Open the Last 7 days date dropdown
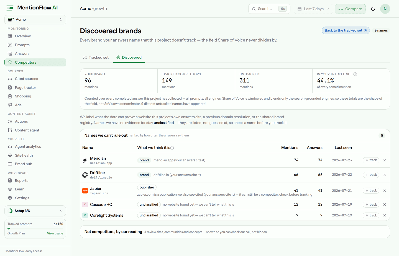 tap(313, 9)
